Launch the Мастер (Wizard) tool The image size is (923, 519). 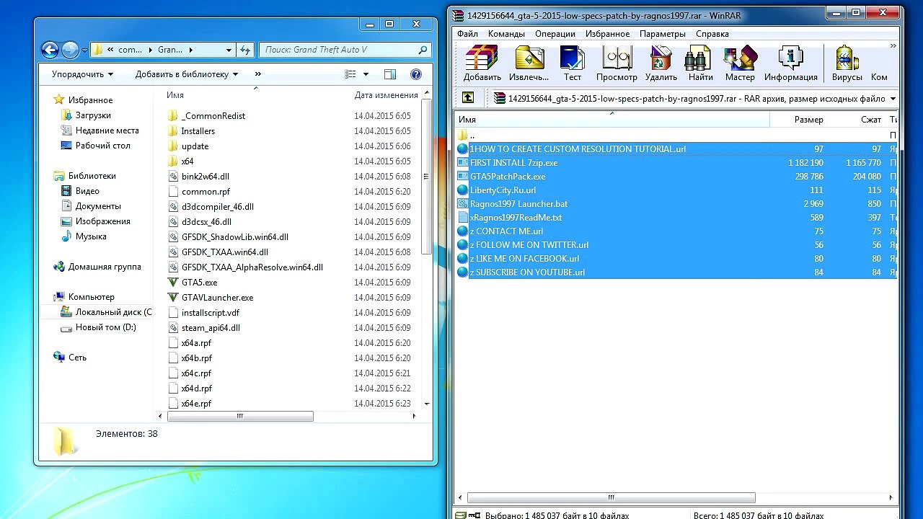[740, 63]
